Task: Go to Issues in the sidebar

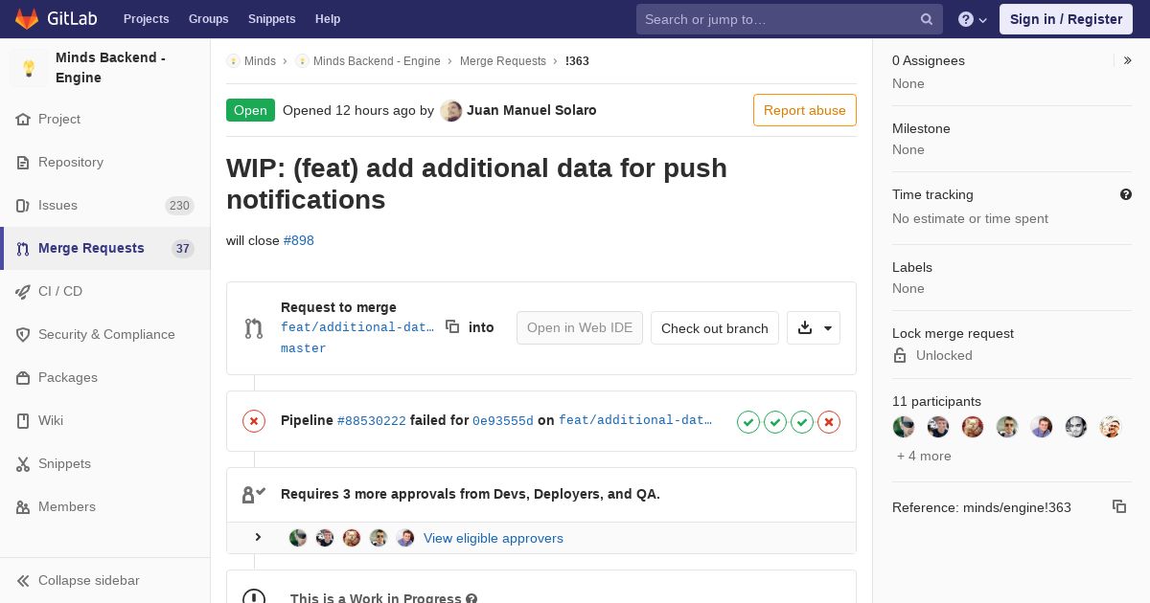Action: [57, 205]
